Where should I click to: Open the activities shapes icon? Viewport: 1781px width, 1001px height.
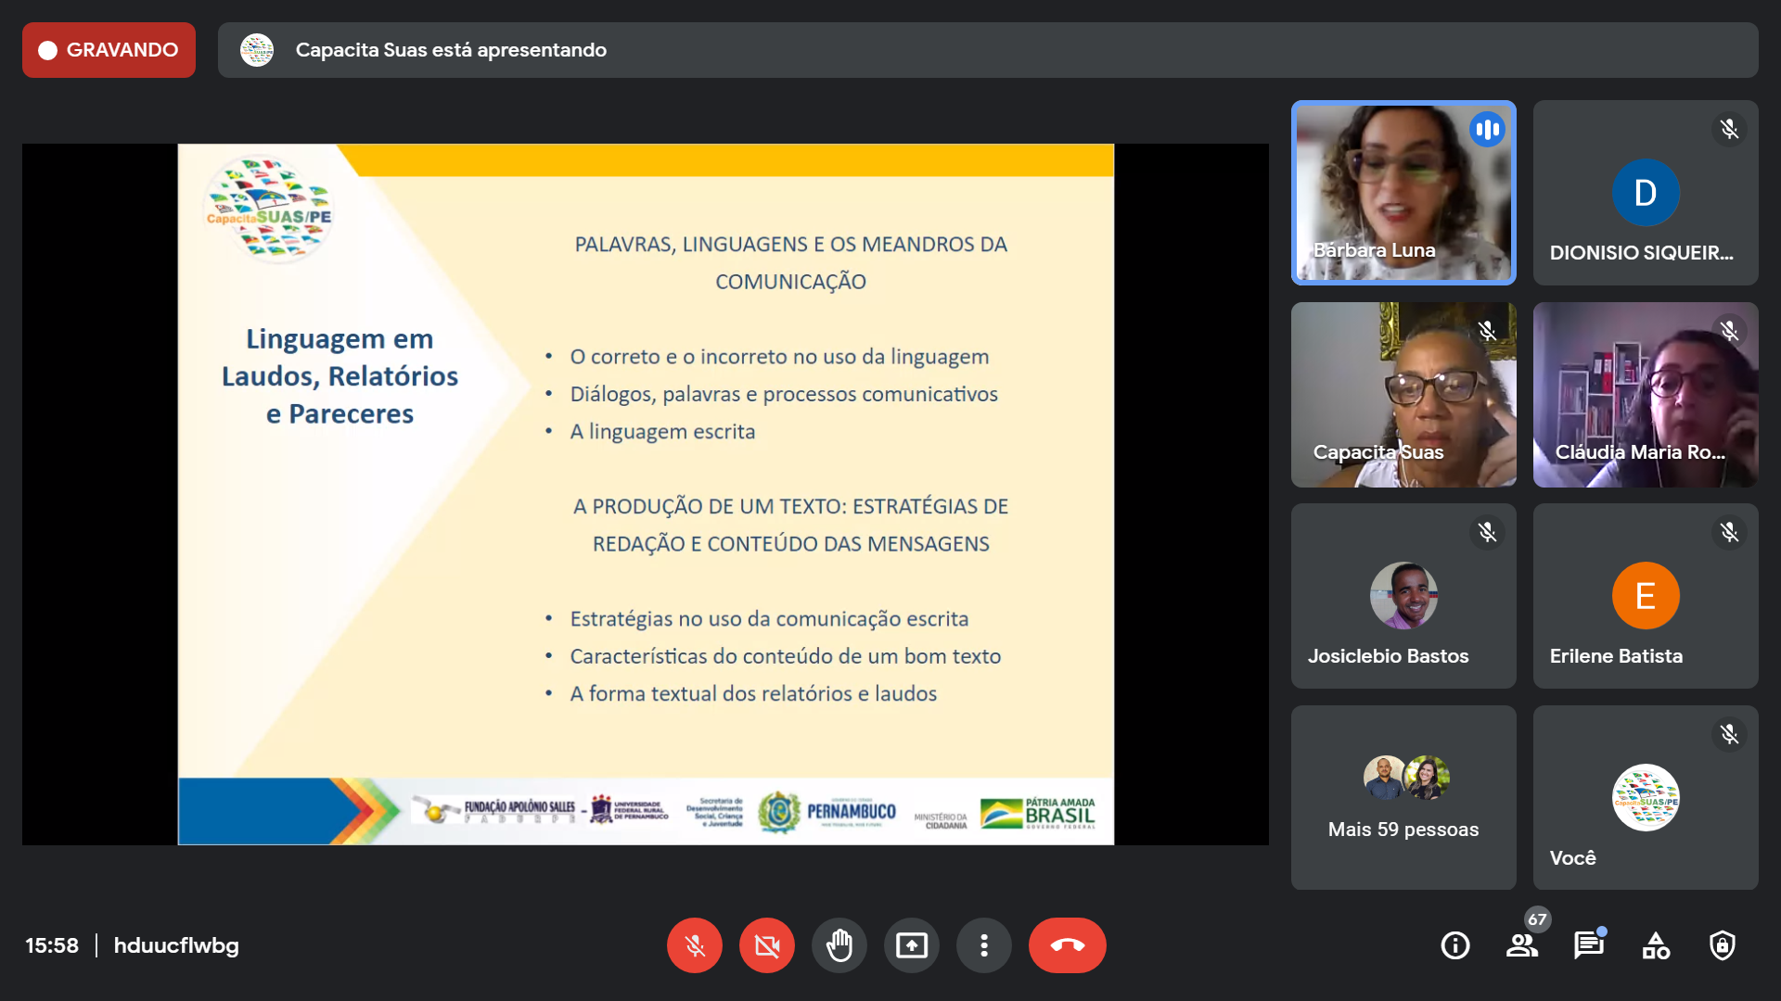click(x=1655, y=945)
